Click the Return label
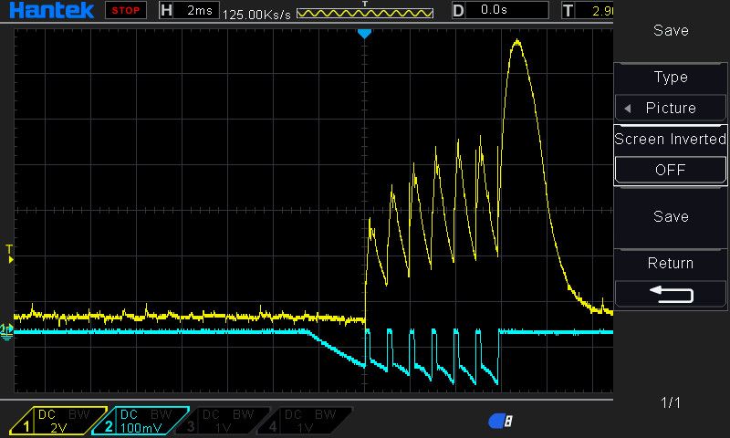 671,263
